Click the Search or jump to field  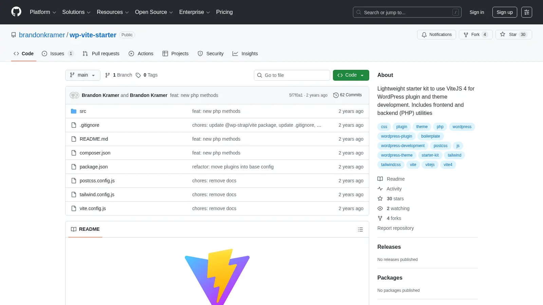click(x=407, y=12)
